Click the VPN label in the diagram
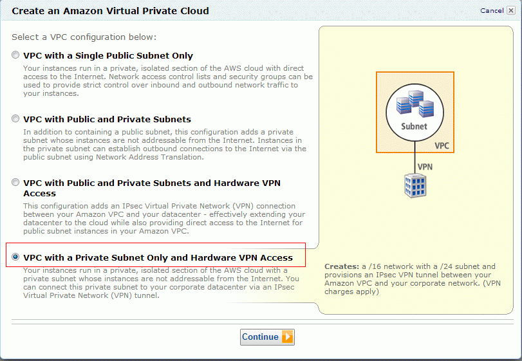The width and height of the screenshot is (522, 361). click(x=425, y=167)
